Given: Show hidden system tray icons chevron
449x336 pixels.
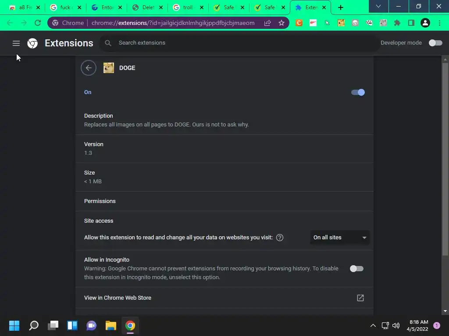Looking at the screenshot, I should point(373,325).
